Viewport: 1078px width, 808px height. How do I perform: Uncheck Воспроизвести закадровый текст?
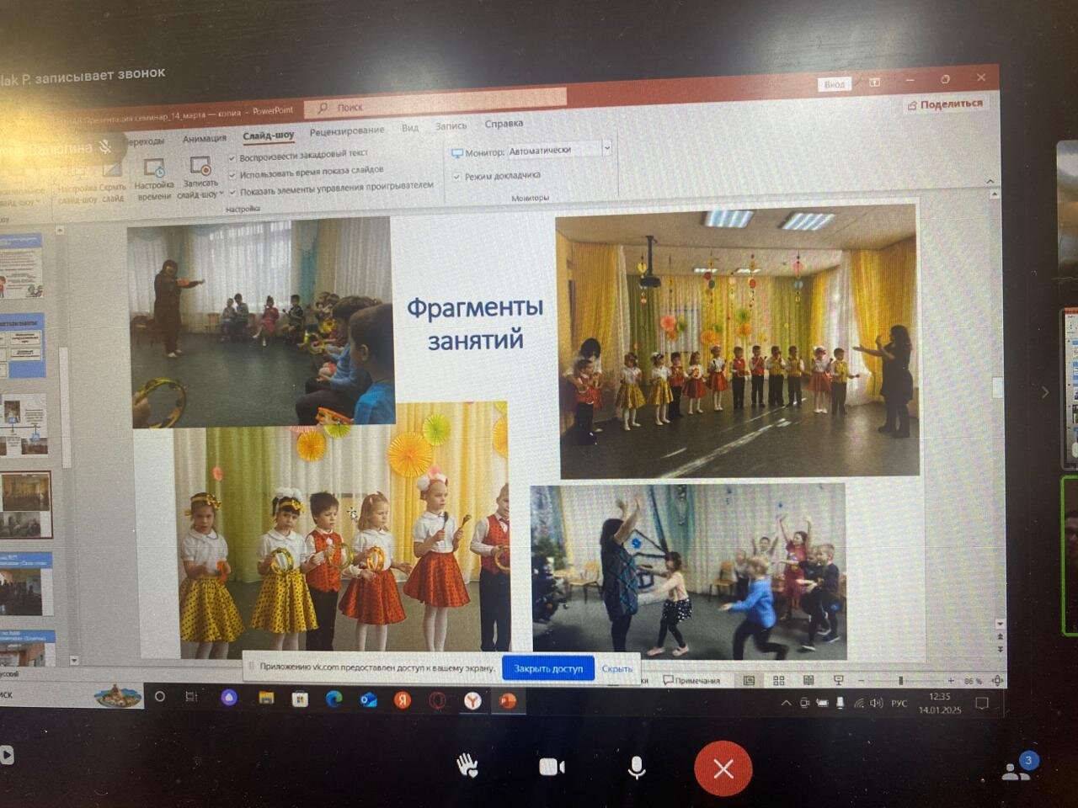(232, 157)
